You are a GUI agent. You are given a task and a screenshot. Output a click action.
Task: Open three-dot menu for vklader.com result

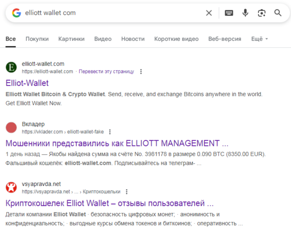click(x=110, y=132)
